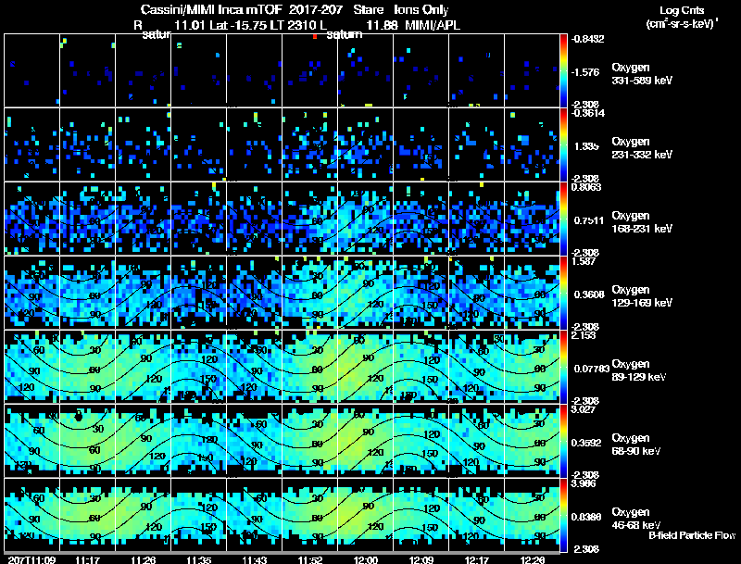Open 11:35 tile in 89-129 keV row
This screenshot has height=564, width=741.
(x=199, y=367)
